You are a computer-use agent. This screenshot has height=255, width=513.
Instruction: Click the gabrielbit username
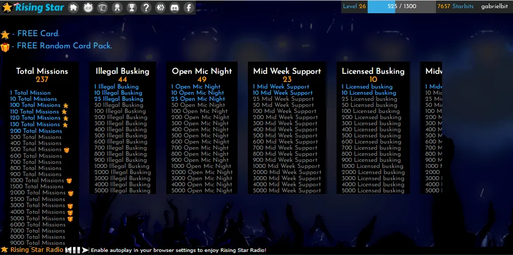(x=494, y=7)
